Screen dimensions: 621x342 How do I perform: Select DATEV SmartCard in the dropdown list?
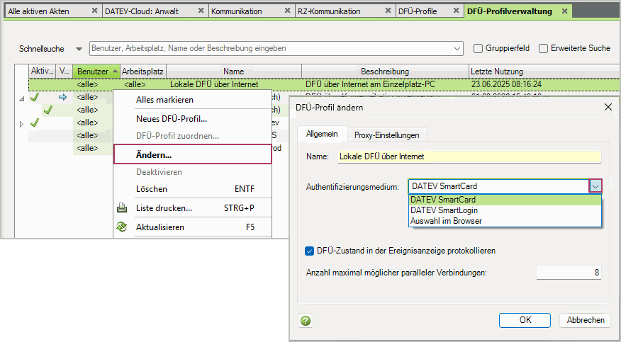pos(505,200)
